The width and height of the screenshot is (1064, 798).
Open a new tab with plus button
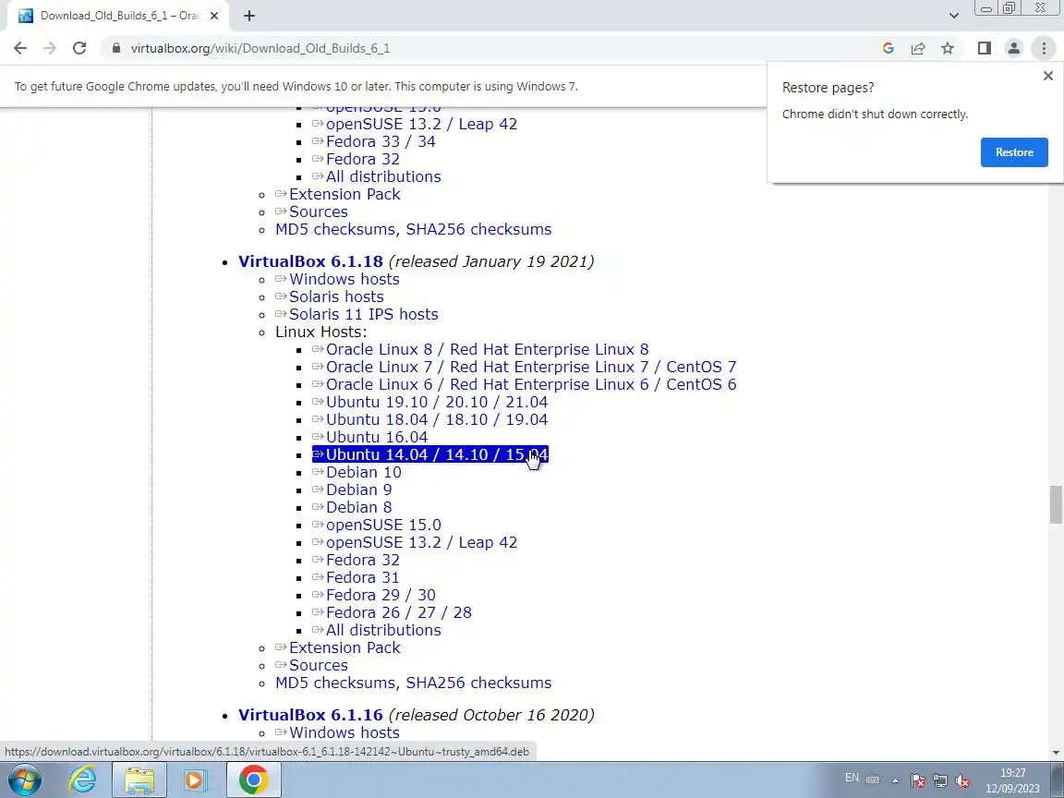pyautogui.click(x=249, y=16)
